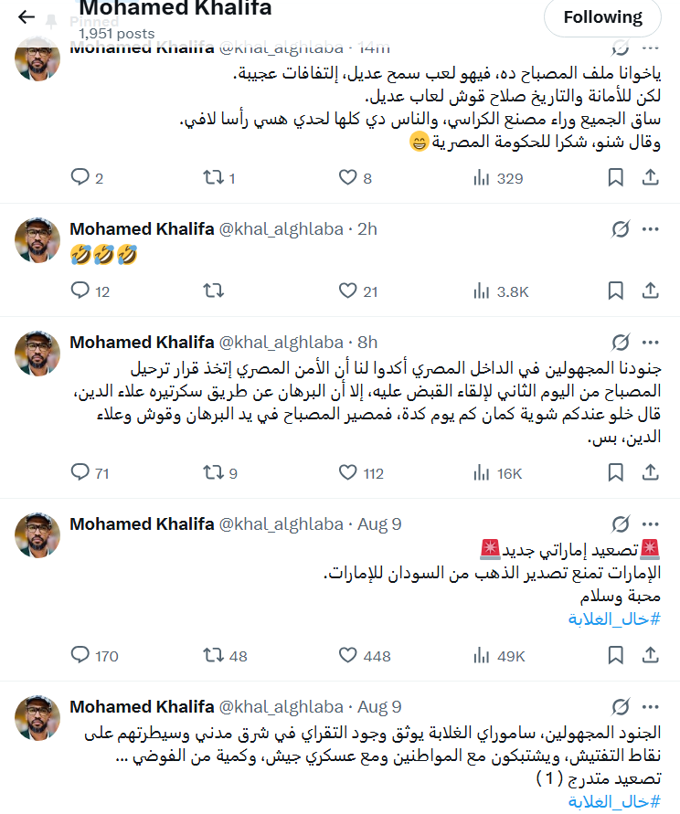Bookmark the post with 16K views
680x814 pixels.
tap(616, 473)
